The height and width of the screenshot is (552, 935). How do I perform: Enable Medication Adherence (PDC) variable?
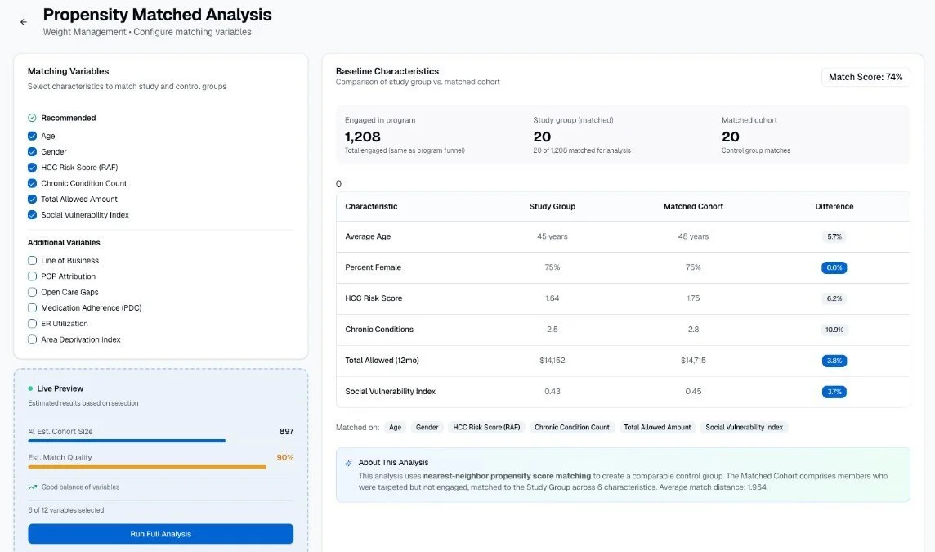[x=31, y=307]
